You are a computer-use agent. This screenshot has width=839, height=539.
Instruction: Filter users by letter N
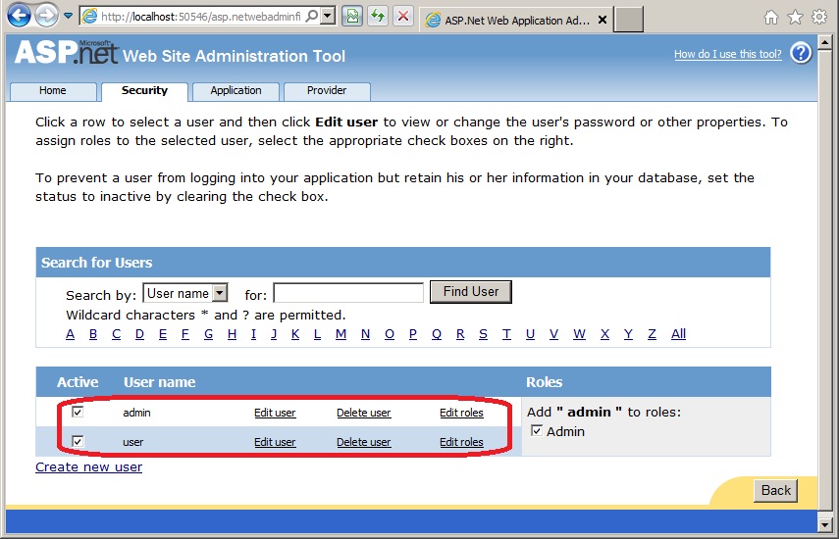point(365,334)
